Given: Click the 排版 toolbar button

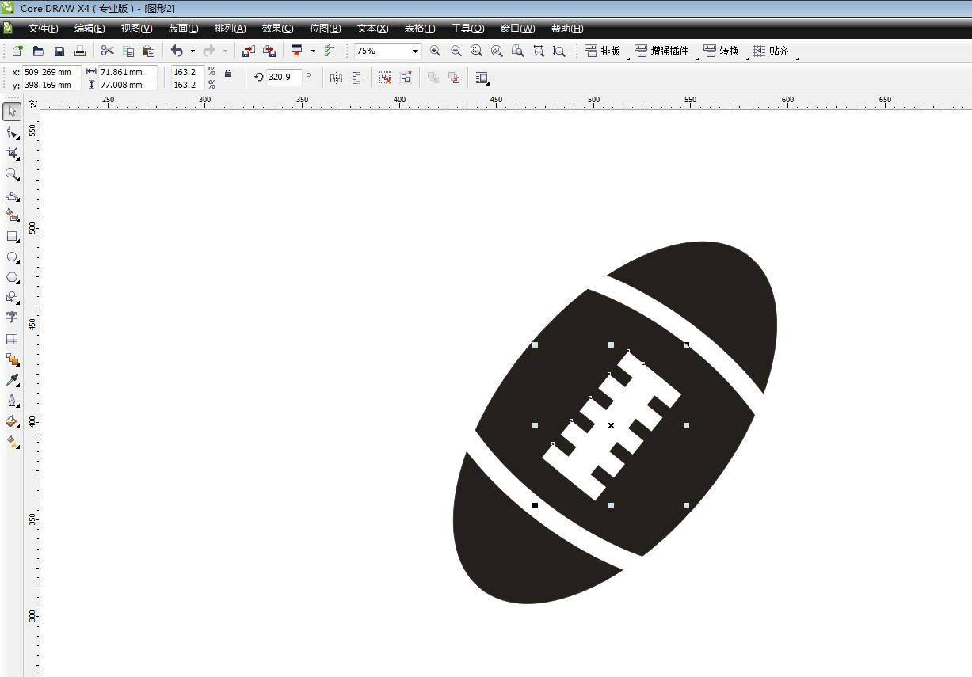Looking at the screenshot, I should tap(603, 51).
